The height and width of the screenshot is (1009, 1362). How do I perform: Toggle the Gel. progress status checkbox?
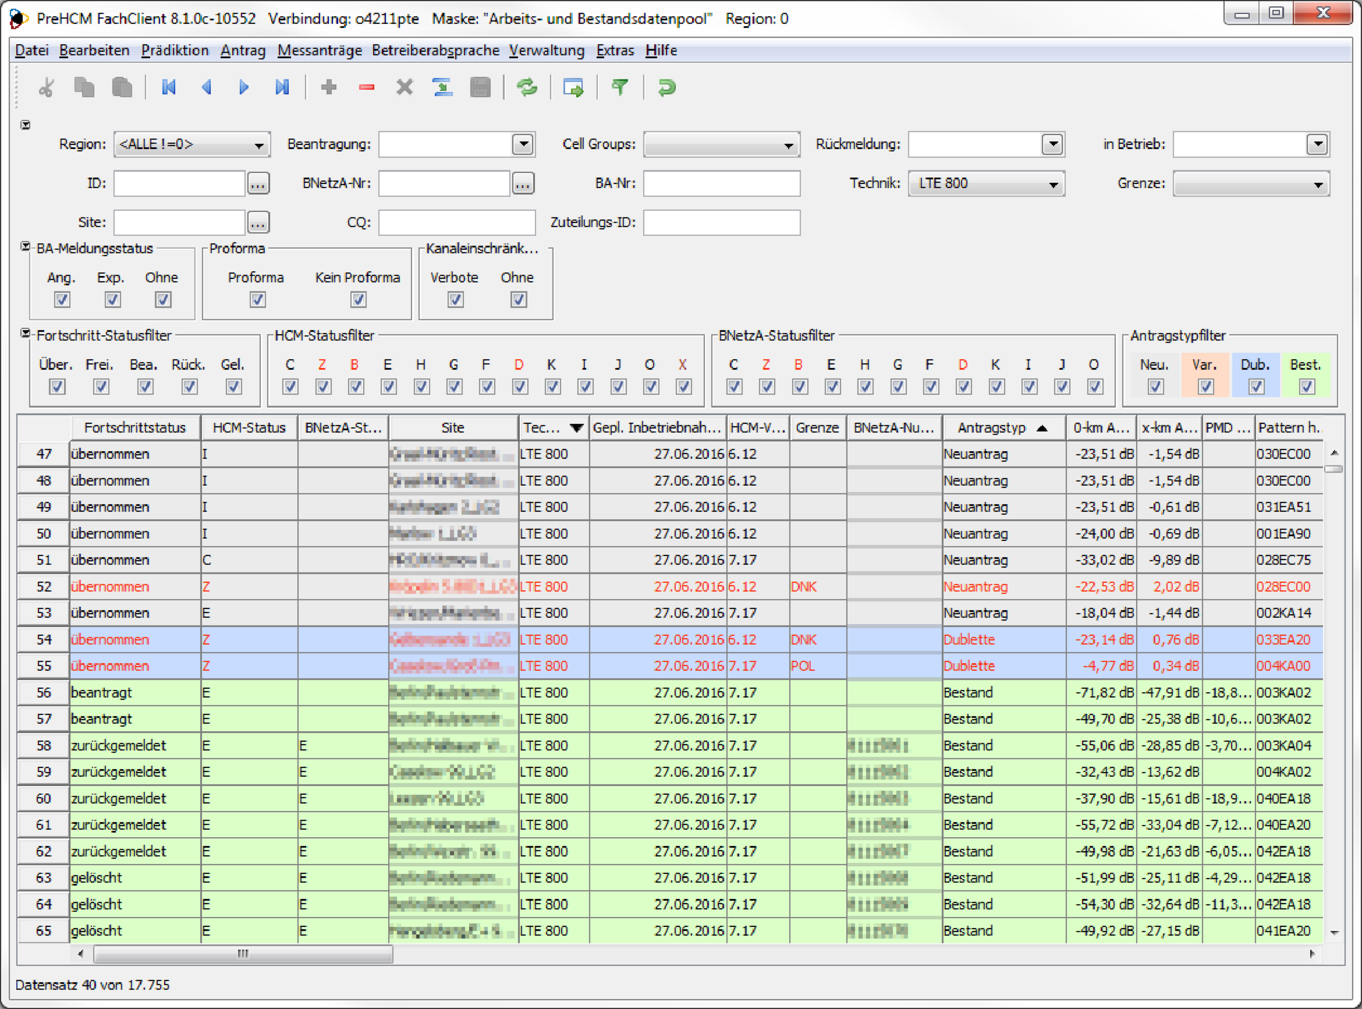[234, 386]
